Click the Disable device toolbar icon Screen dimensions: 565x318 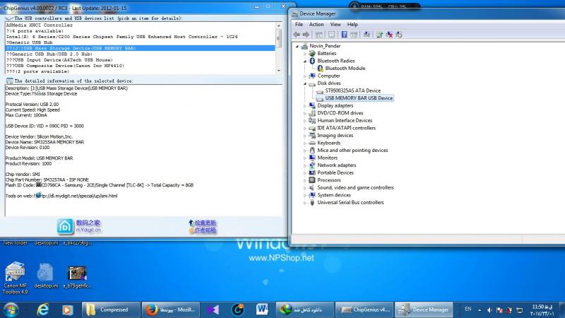[x=398, y=35]
